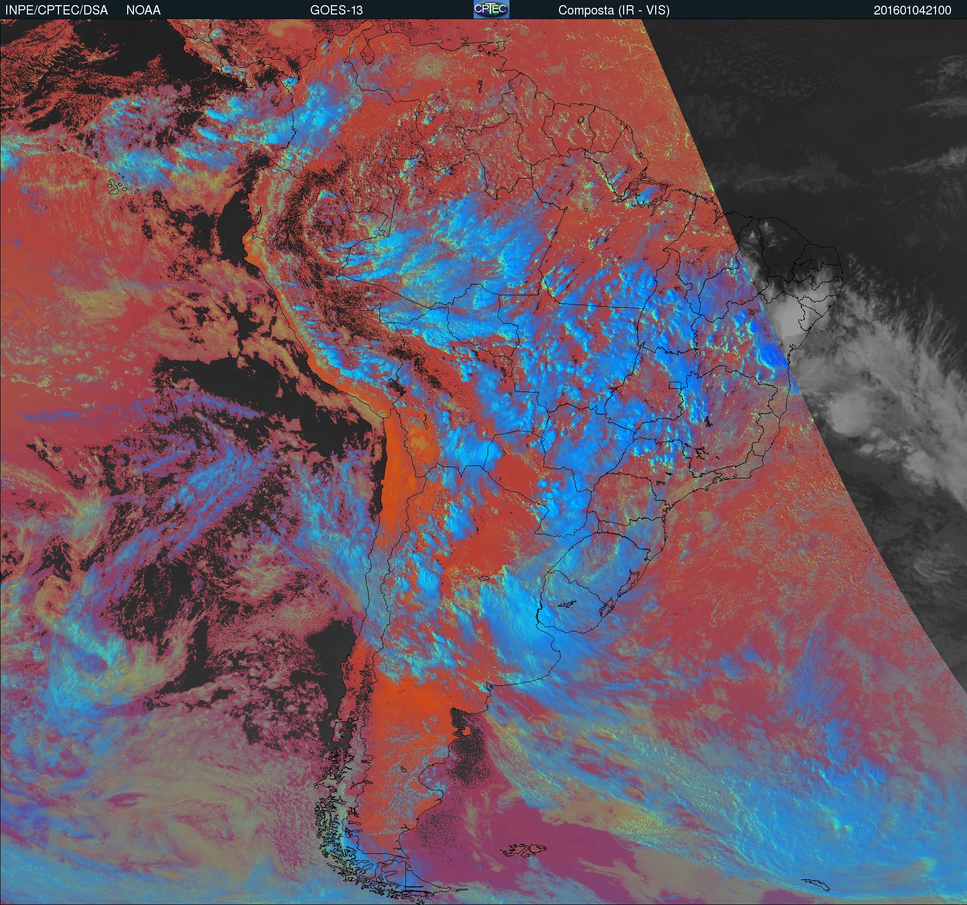Select the INPE/CPTEC/DSA header text
This screenshot has height=905, width=967.
[x=56, y=10]
